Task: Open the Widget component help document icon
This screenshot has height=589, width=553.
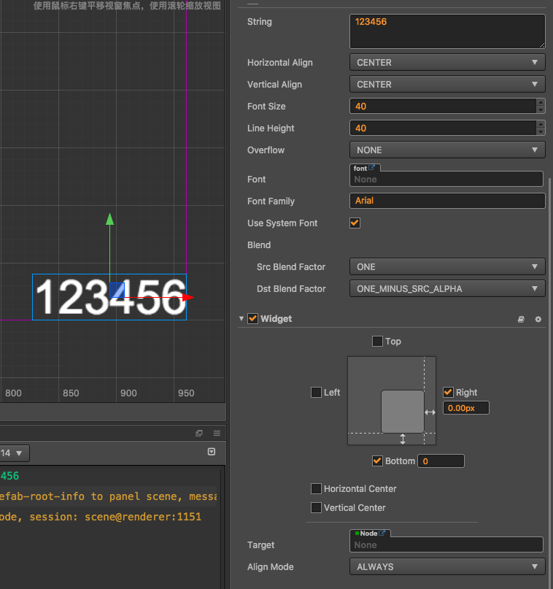Action: click(x=521, y=320)
